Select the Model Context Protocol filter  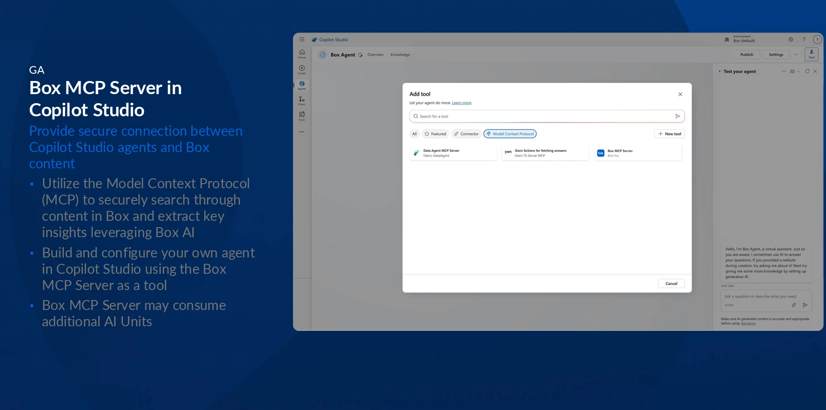tap(510, 134)
